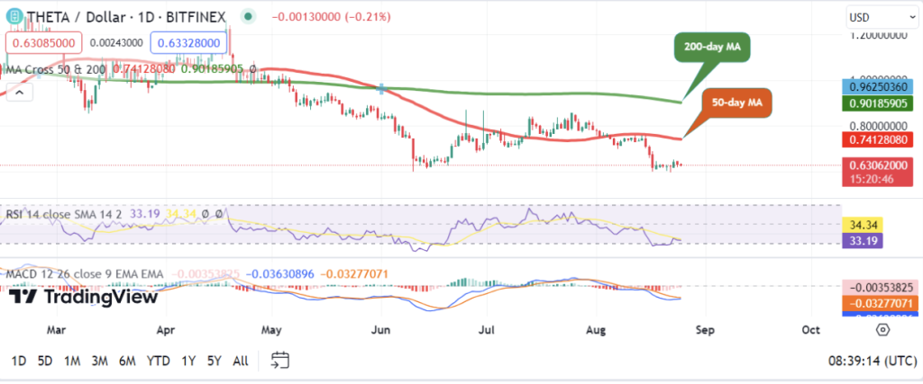Select the 1D time range
Image resolution: width=923 pixels, height=384 pixels.
coord(19,361)
